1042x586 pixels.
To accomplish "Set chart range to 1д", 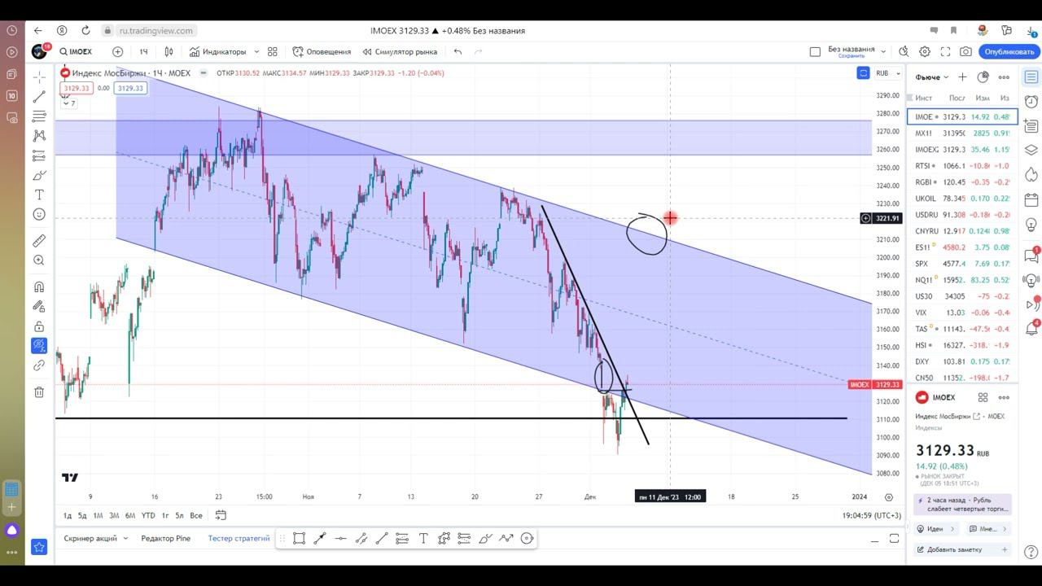I will pos(68,515).
